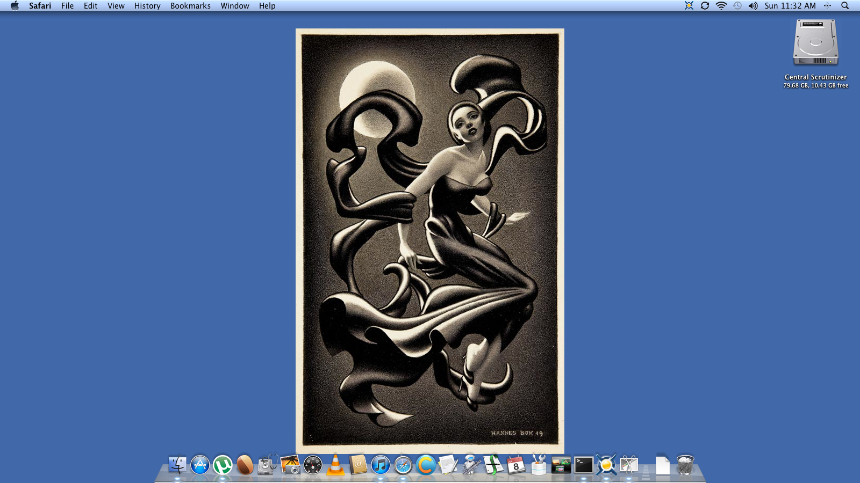
Task: Open the Time Machine menu bar icon
Action: 737,6
